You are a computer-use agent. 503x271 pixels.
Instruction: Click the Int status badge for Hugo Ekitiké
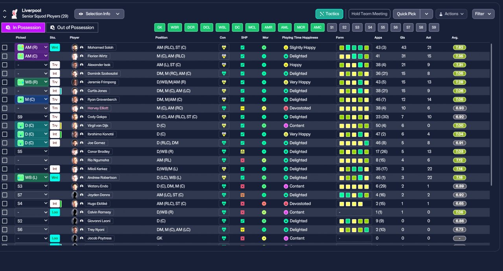(x=55, y=204)
